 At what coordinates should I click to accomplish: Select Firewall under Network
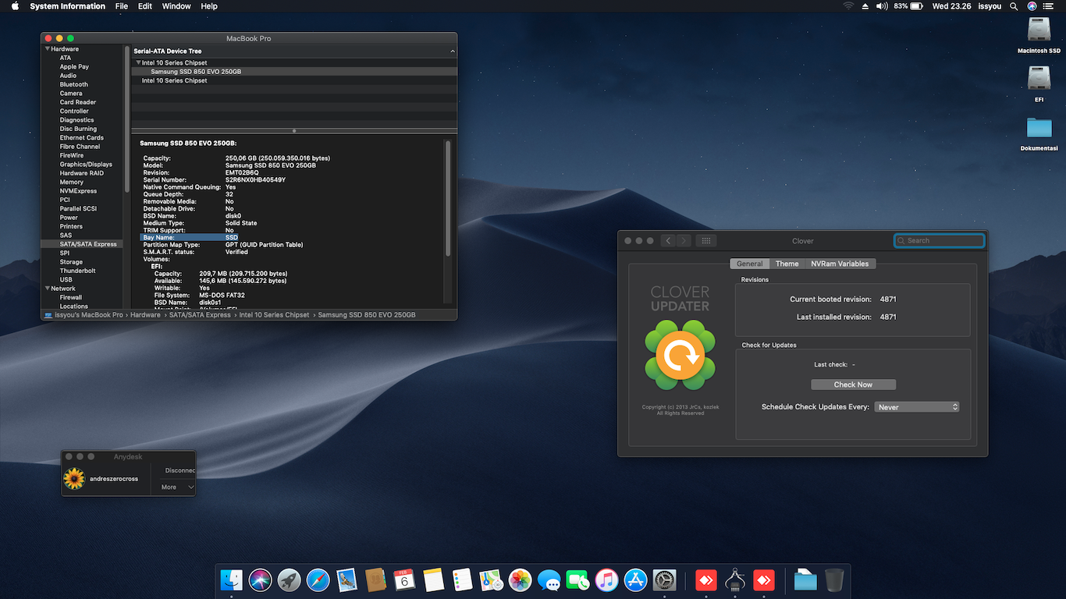click(71, 297)
